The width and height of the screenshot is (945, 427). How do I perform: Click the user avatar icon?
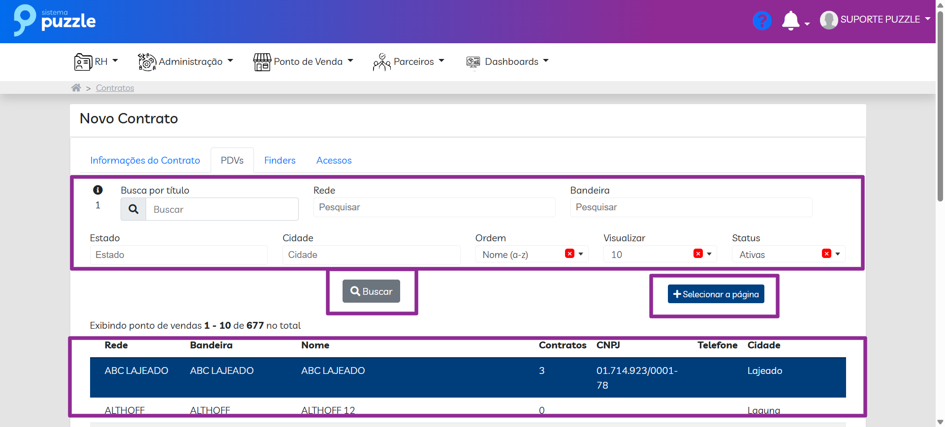829,20
